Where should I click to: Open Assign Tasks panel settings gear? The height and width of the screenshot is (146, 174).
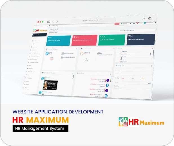pyautogui.click(x=151, y=66)
